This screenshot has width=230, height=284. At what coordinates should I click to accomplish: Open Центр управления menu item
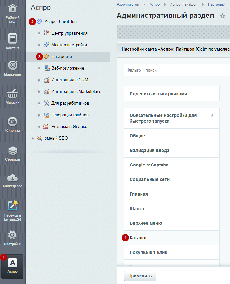69,33
